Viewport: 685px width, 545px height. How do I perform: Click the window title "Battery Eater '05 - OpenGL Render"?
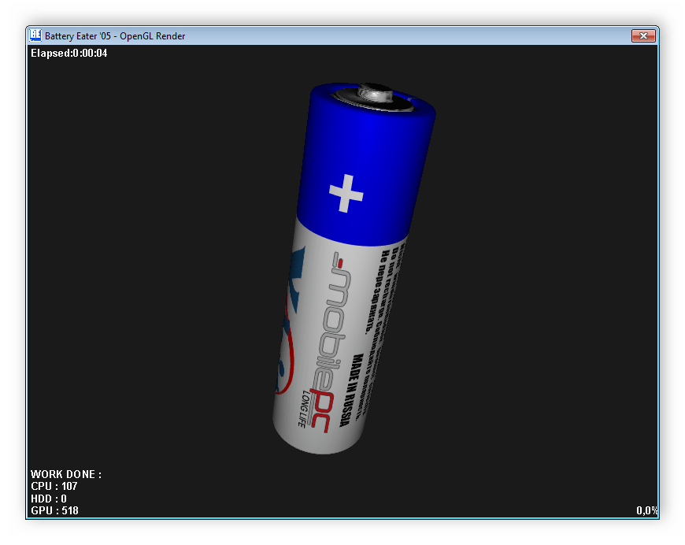[x=115, y=35]
